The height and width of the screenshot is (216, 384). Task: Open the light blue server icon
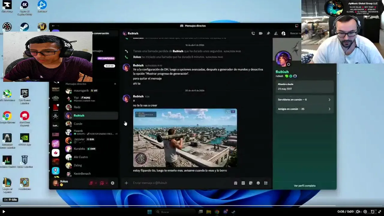[x=55, y=171]
